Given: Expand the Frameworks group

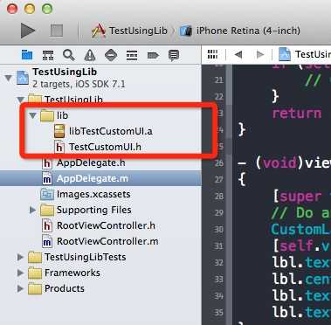Looking at the screenshot, I should coord(20,273).
